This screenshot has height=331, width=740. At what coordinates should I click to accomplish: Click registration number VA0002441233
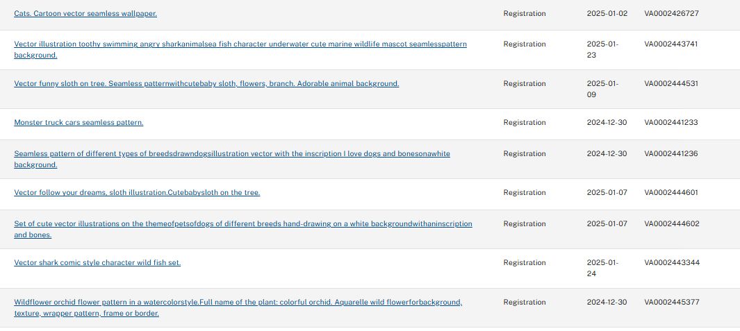click(x=671, y=122)
